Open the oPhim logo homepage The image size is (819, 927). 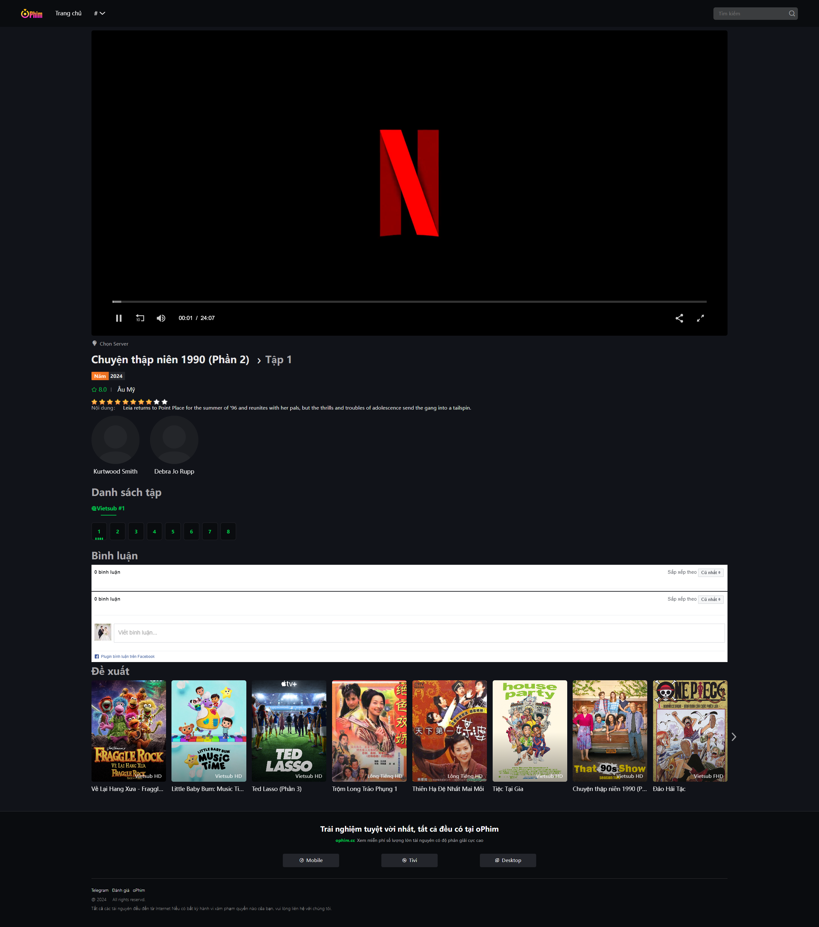click(x=32, y=14)
